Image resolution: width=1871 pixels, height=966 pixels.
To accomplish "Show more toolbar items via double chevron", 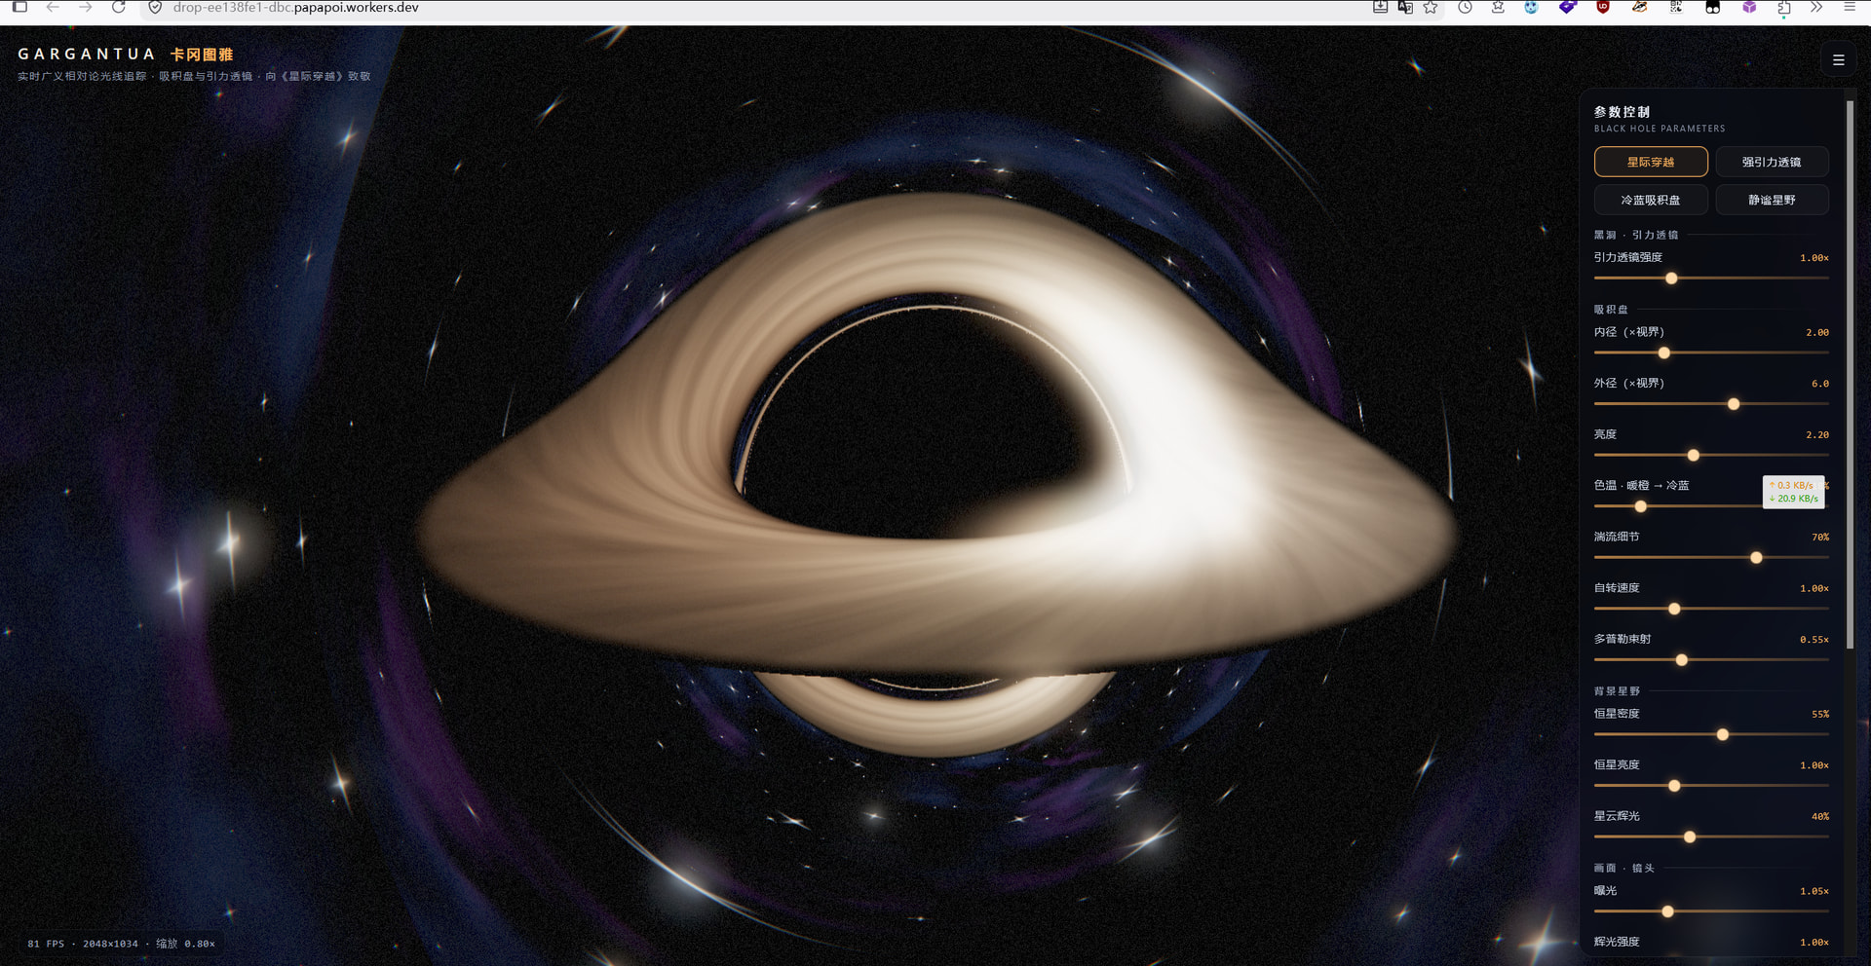I will coord(1816,7).
